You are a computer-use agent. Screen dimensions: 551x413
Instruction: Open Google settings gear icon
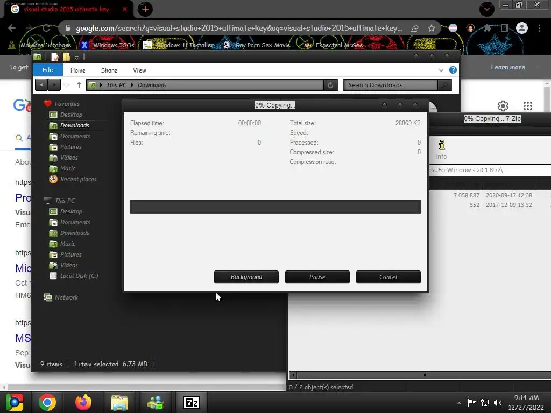coord(503,106)
